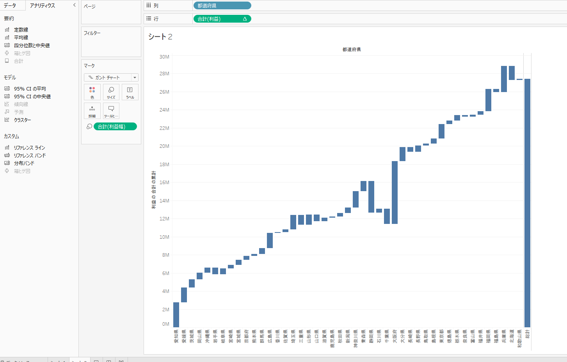Select 箱ヒゲ図 under カスタム section
567x362 pixels.
tap(22, 171)
